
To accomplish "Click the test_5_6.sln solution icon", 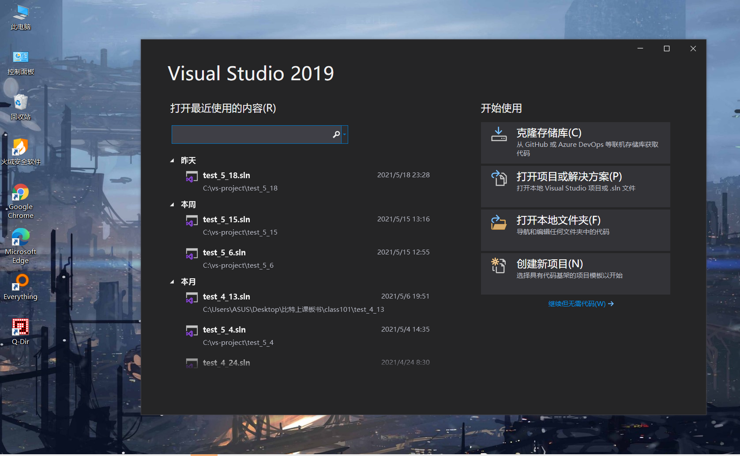I will click(x=192, y=254).
